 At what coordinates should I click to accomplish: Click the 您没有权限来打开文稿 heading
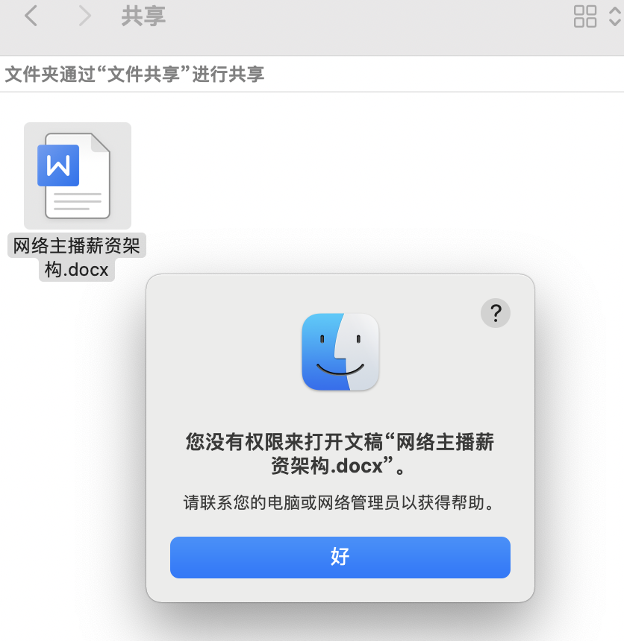coord(285,441)
